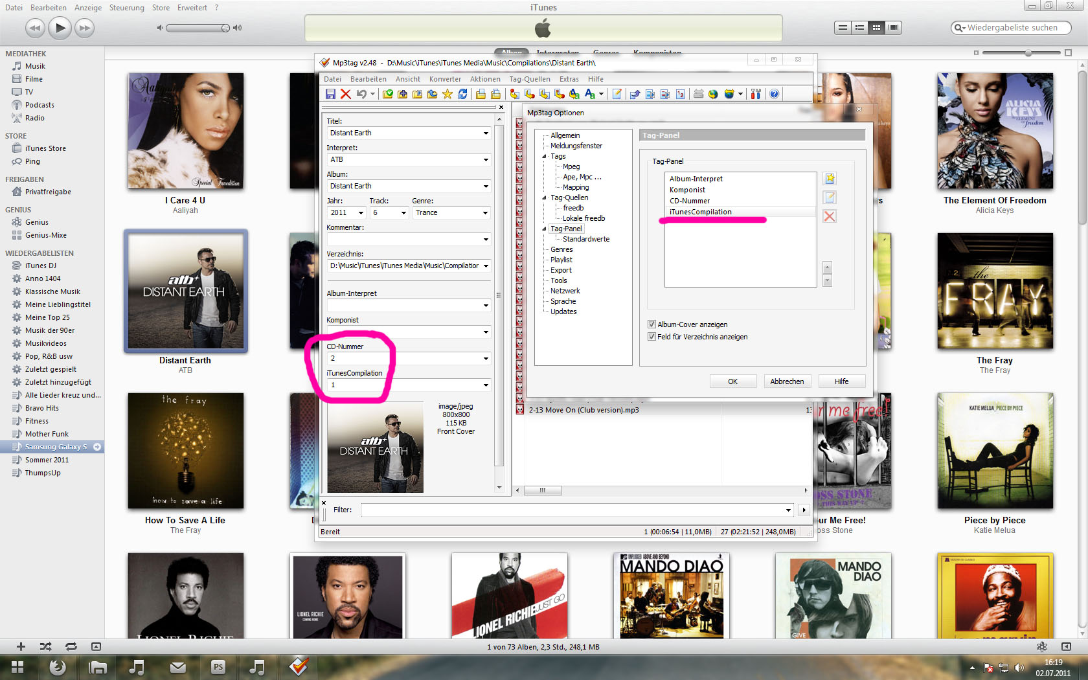Image resolution: width=1088 pixels, height=680 pixels.
Task: Open Photoshop from the taskbar
Action: 218,667
